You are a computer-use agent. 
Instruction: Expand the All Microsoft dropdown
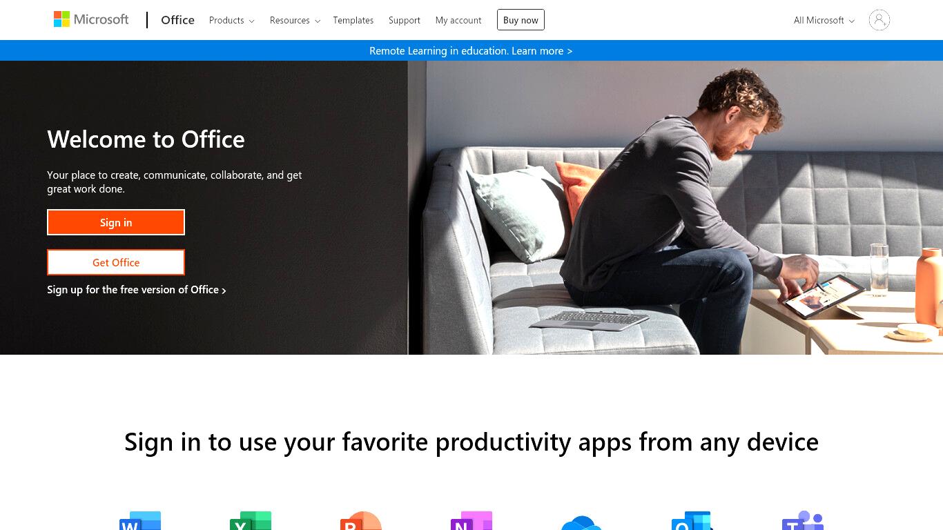click(824, 20)
